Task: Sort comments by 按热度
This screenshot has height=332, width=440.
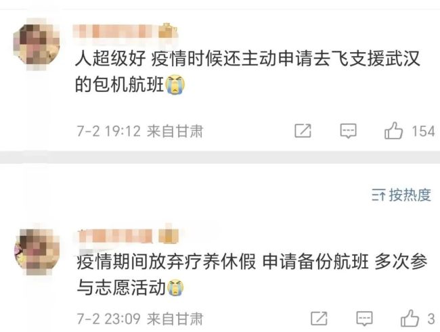Action: pos(401,195)
